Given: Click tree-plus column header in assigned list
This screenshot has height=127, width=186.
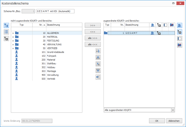Looking at the screenshot, I should [x=159, y=25].
